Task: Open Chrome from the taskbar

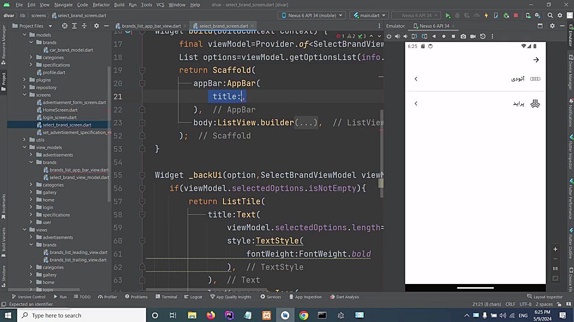Action: coord(304,315)
